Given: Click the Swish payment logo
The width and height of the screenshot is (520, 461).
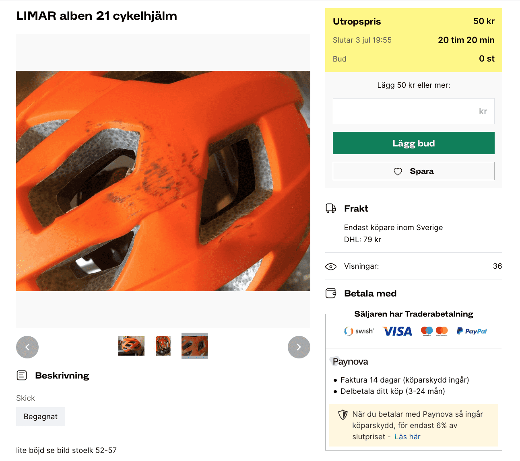Looking at the screenshot, I should [359, 331].
